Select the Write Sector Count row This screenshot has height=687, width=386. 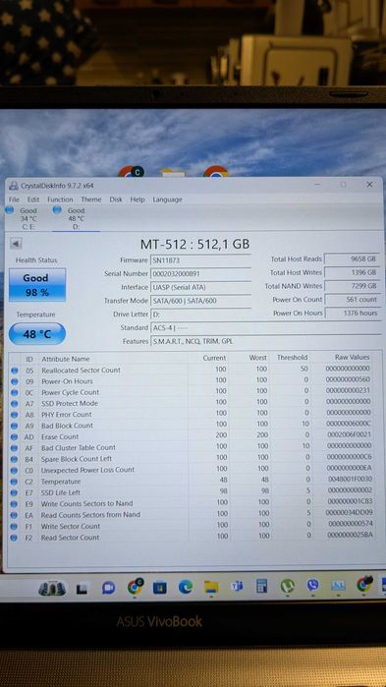pos(193,526)
